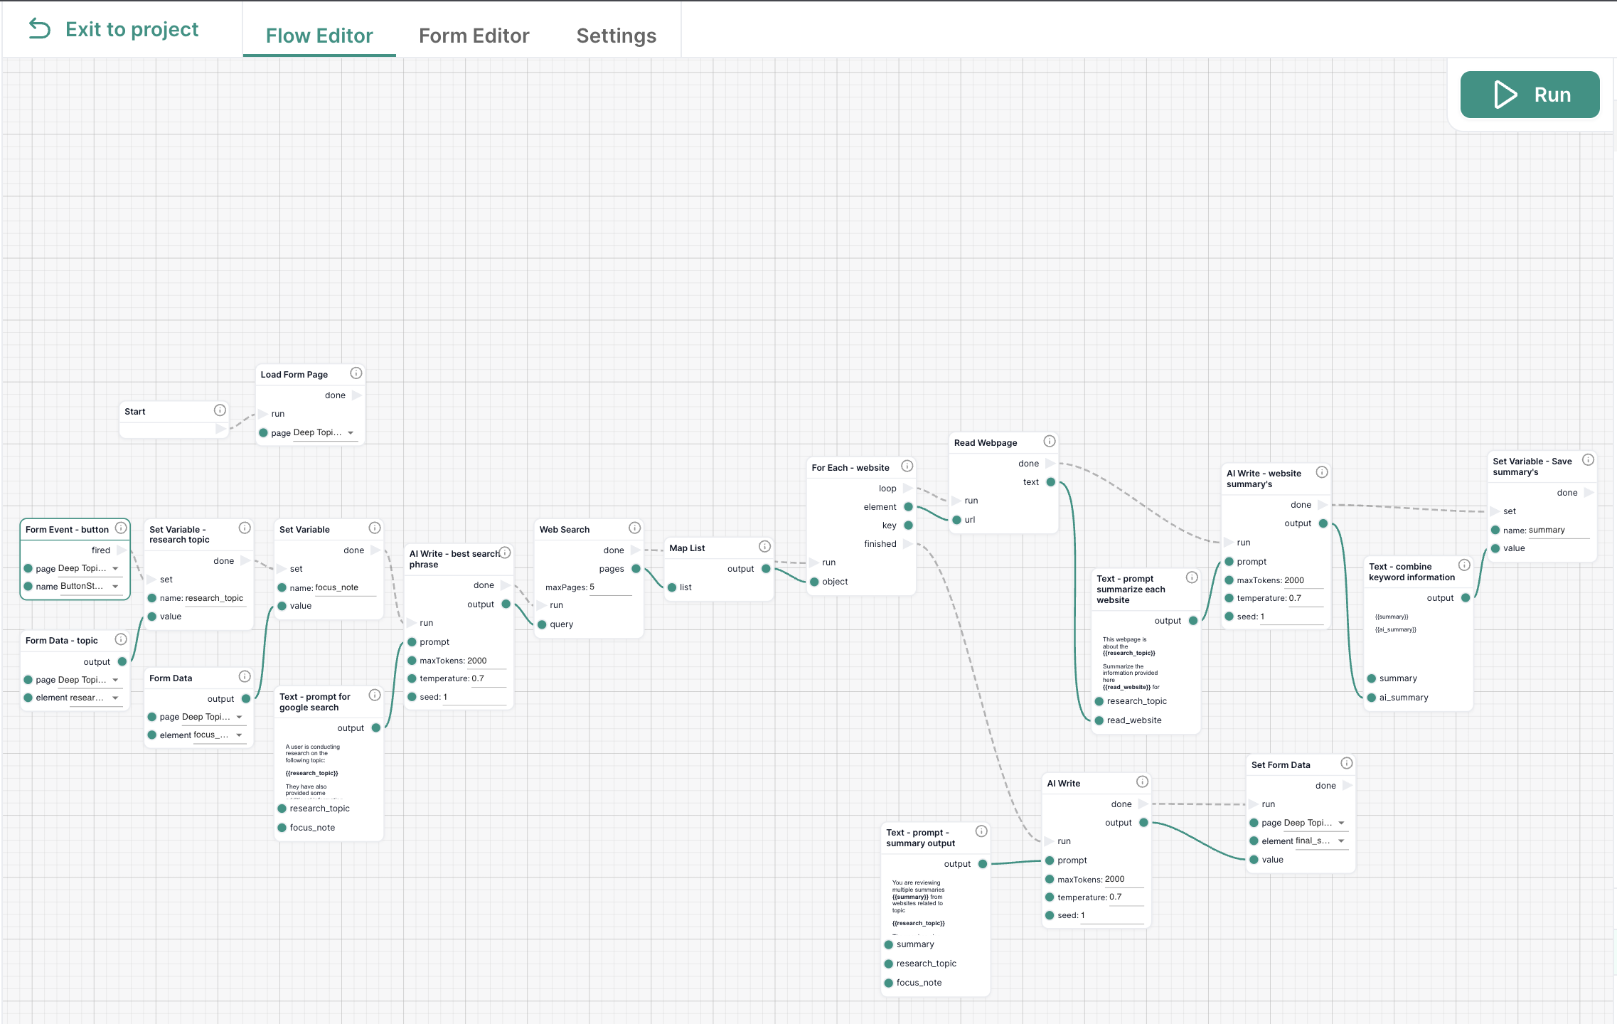The image size is (1617, 1024).
Task: Click query input port on Web Search node
Action: [542, 624]
